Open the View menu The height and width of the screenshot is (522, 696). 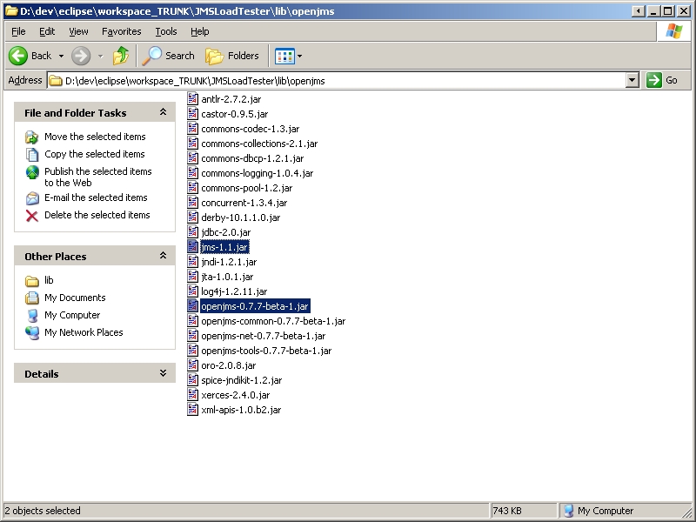coord(78,31)
